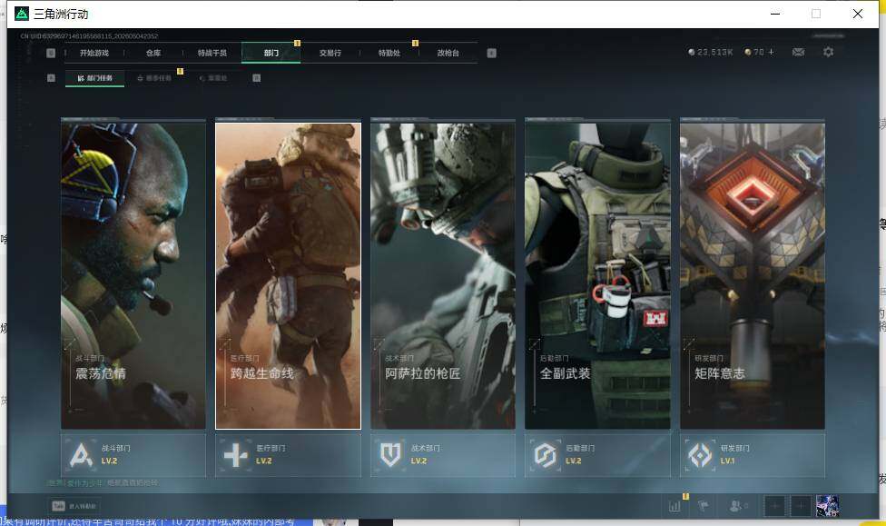Open the 仓库 tab
Image resolution: width=886 pixels, height=526 pixels.
pyautogui.click(x=153, y=54)
